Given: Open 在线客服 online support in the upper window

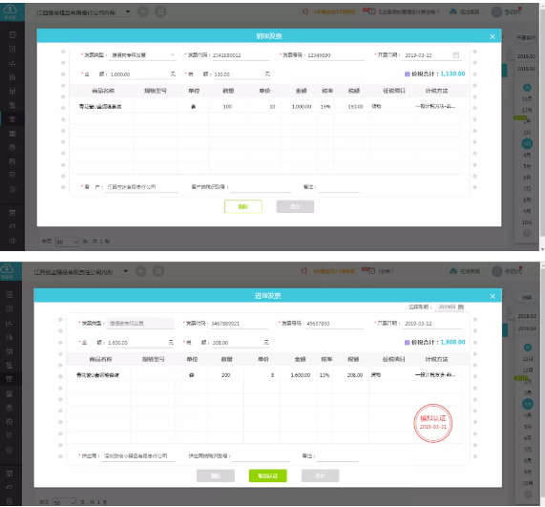Looking at the screenshot, I should [465, 11].
